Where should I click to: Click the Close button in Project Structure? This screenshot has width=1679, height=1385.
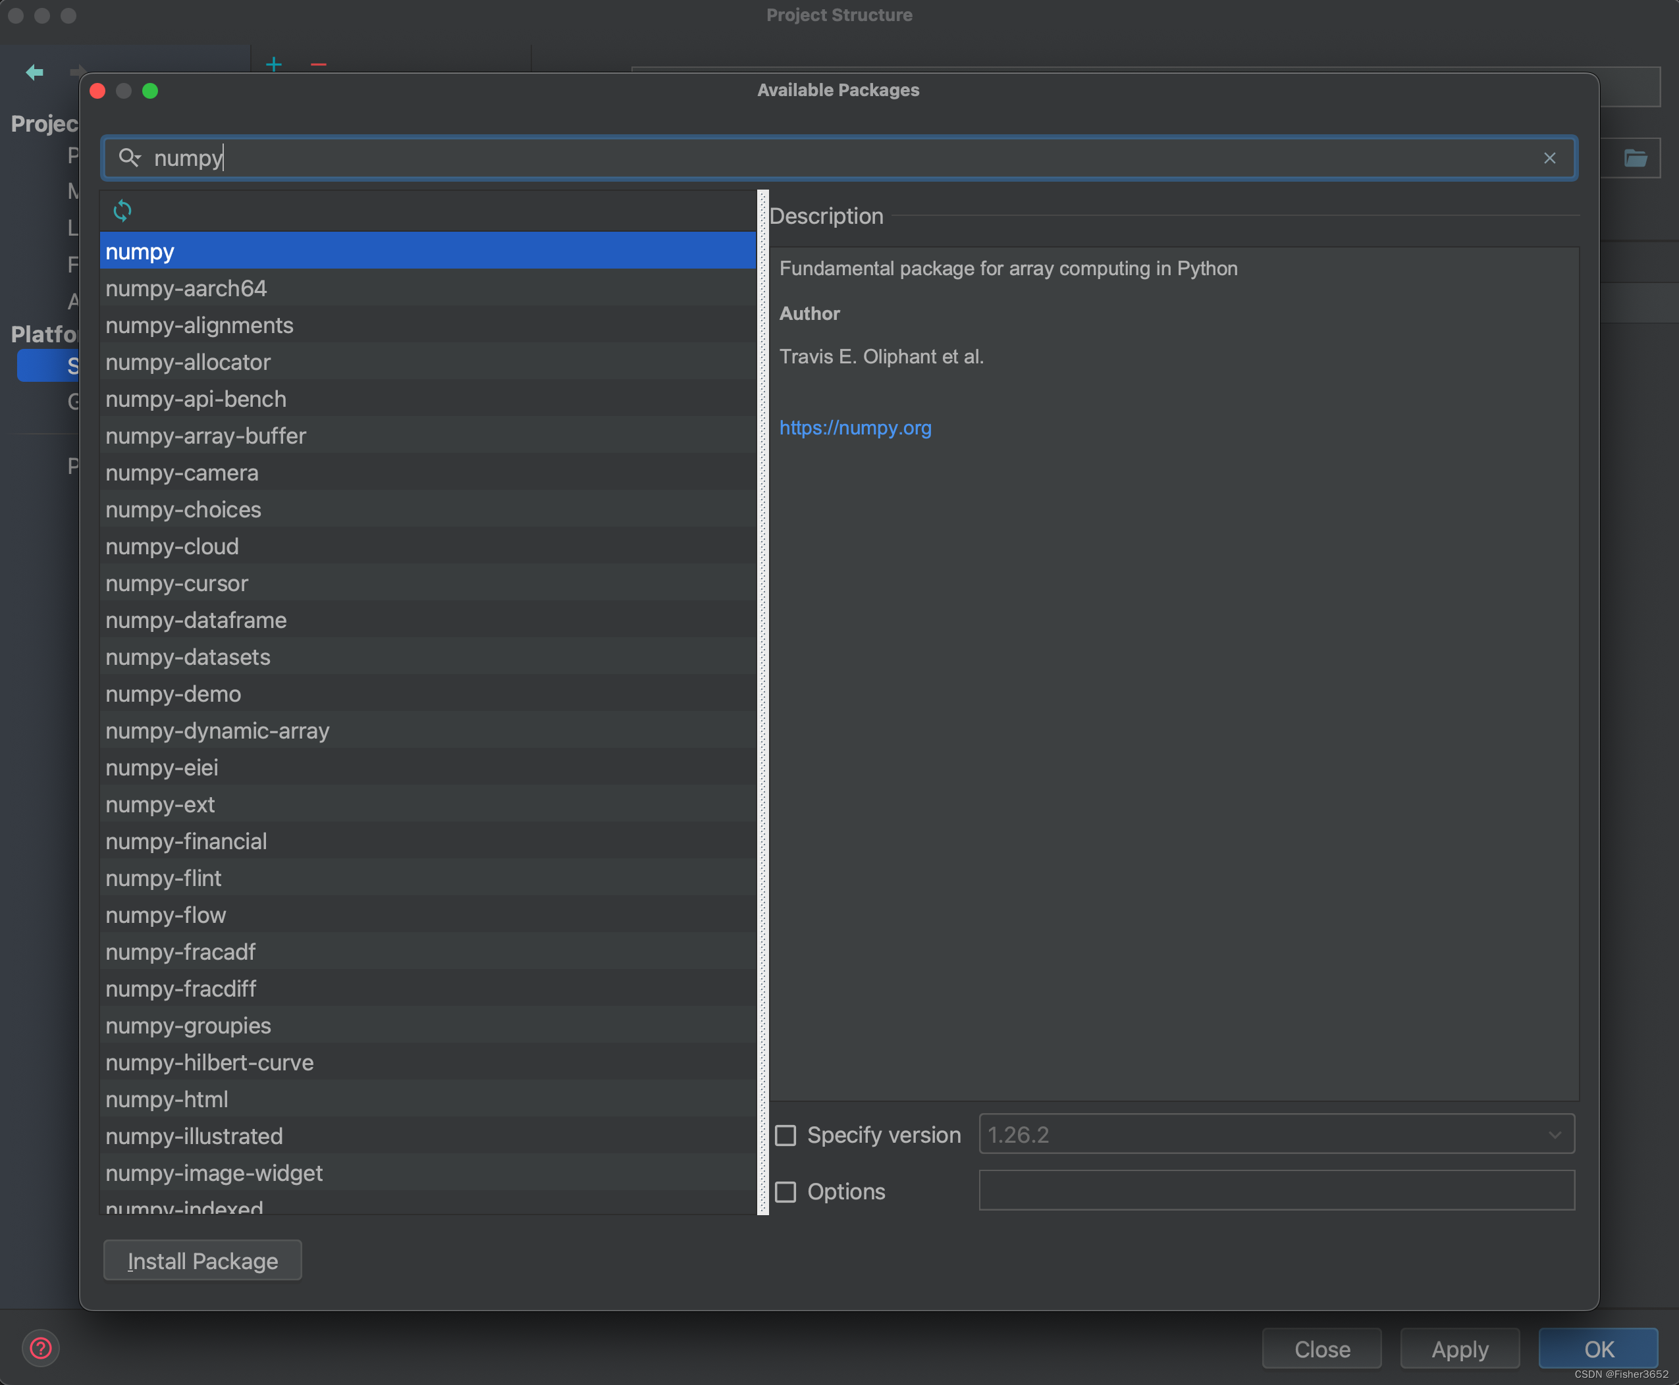1321,1349
